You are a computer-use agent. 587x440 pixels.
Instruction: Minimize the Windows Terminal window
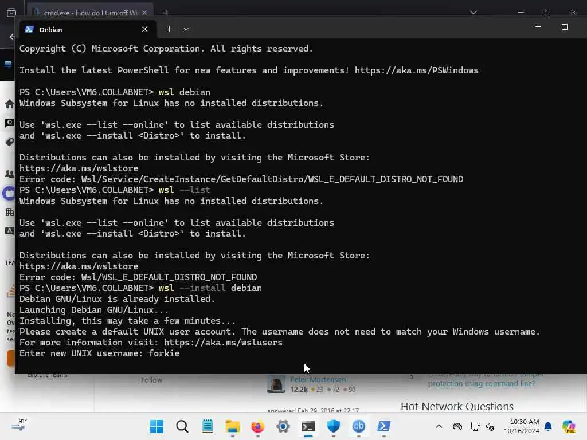538,27
